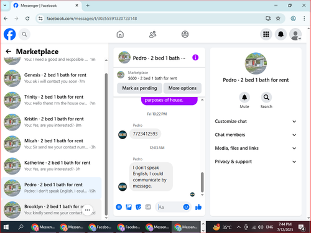Expand Customize chat section
Screen dimensions: 311x233
pyautogui.click(x=256, y=121)
